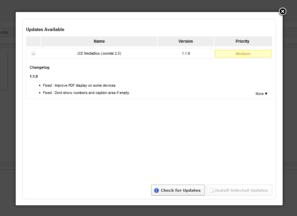The height and width of the screenshot is (216, 297).
Task: Click the yellow Medium priority badge
Action: (x=243, y=54)
